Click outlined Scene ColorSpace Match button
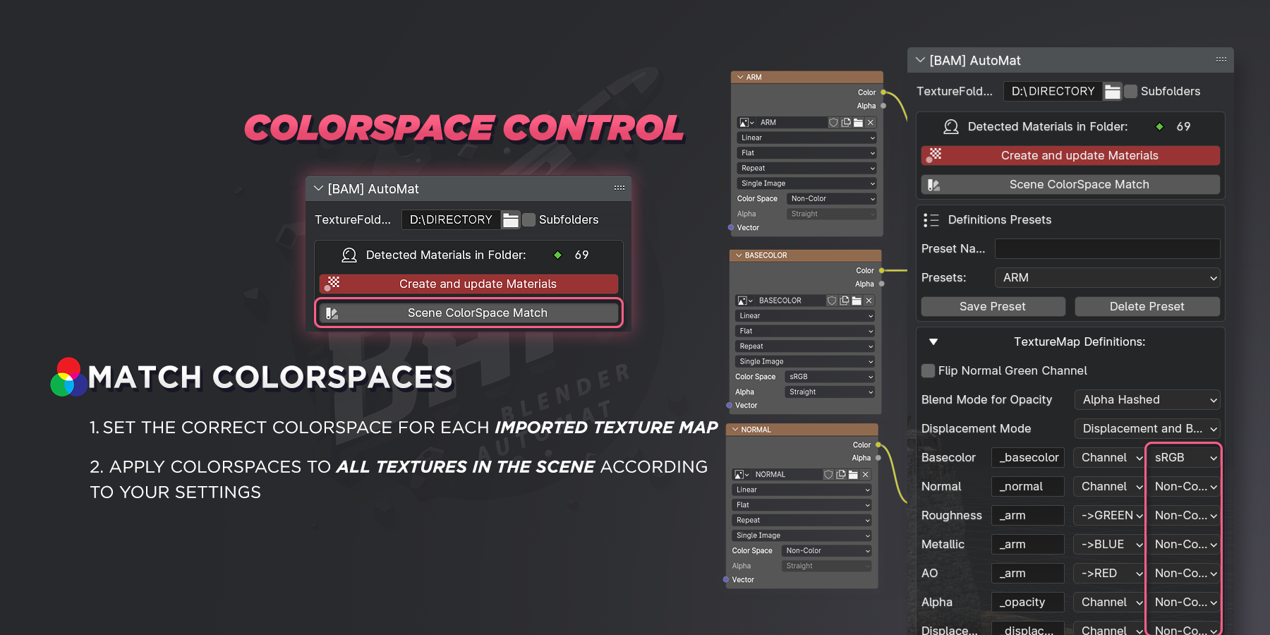This screenshot has height=635, width=1270. [469, 313]
